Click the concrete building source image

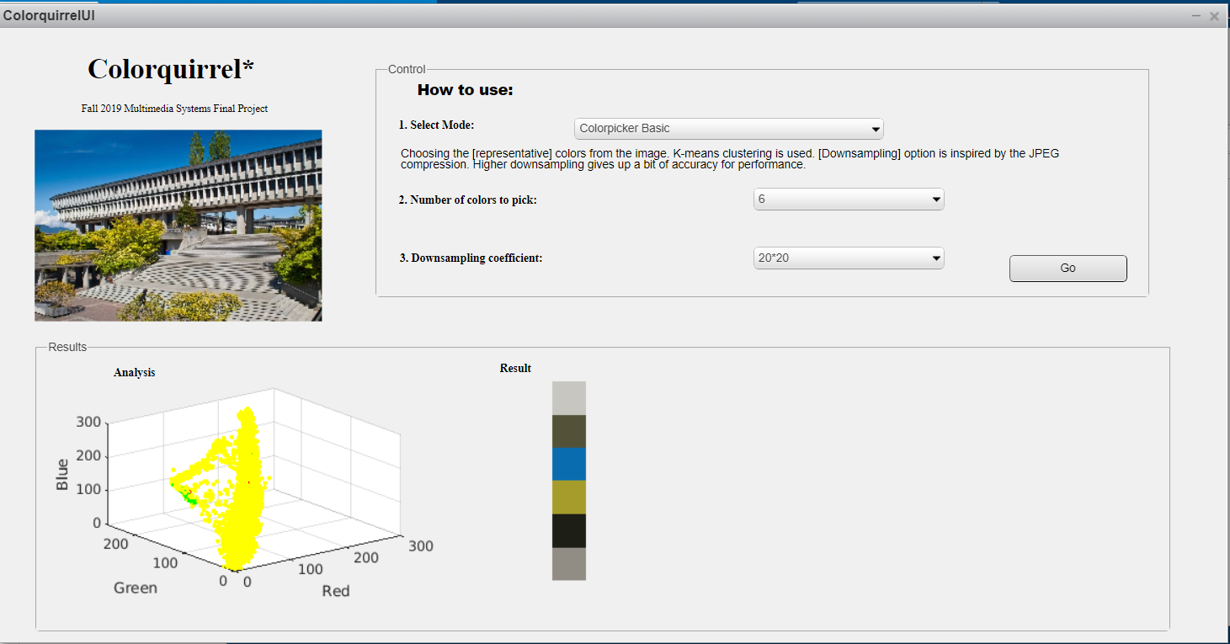click(x=178, y=225)
